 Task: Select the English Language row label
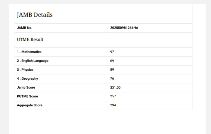point(33,61)
